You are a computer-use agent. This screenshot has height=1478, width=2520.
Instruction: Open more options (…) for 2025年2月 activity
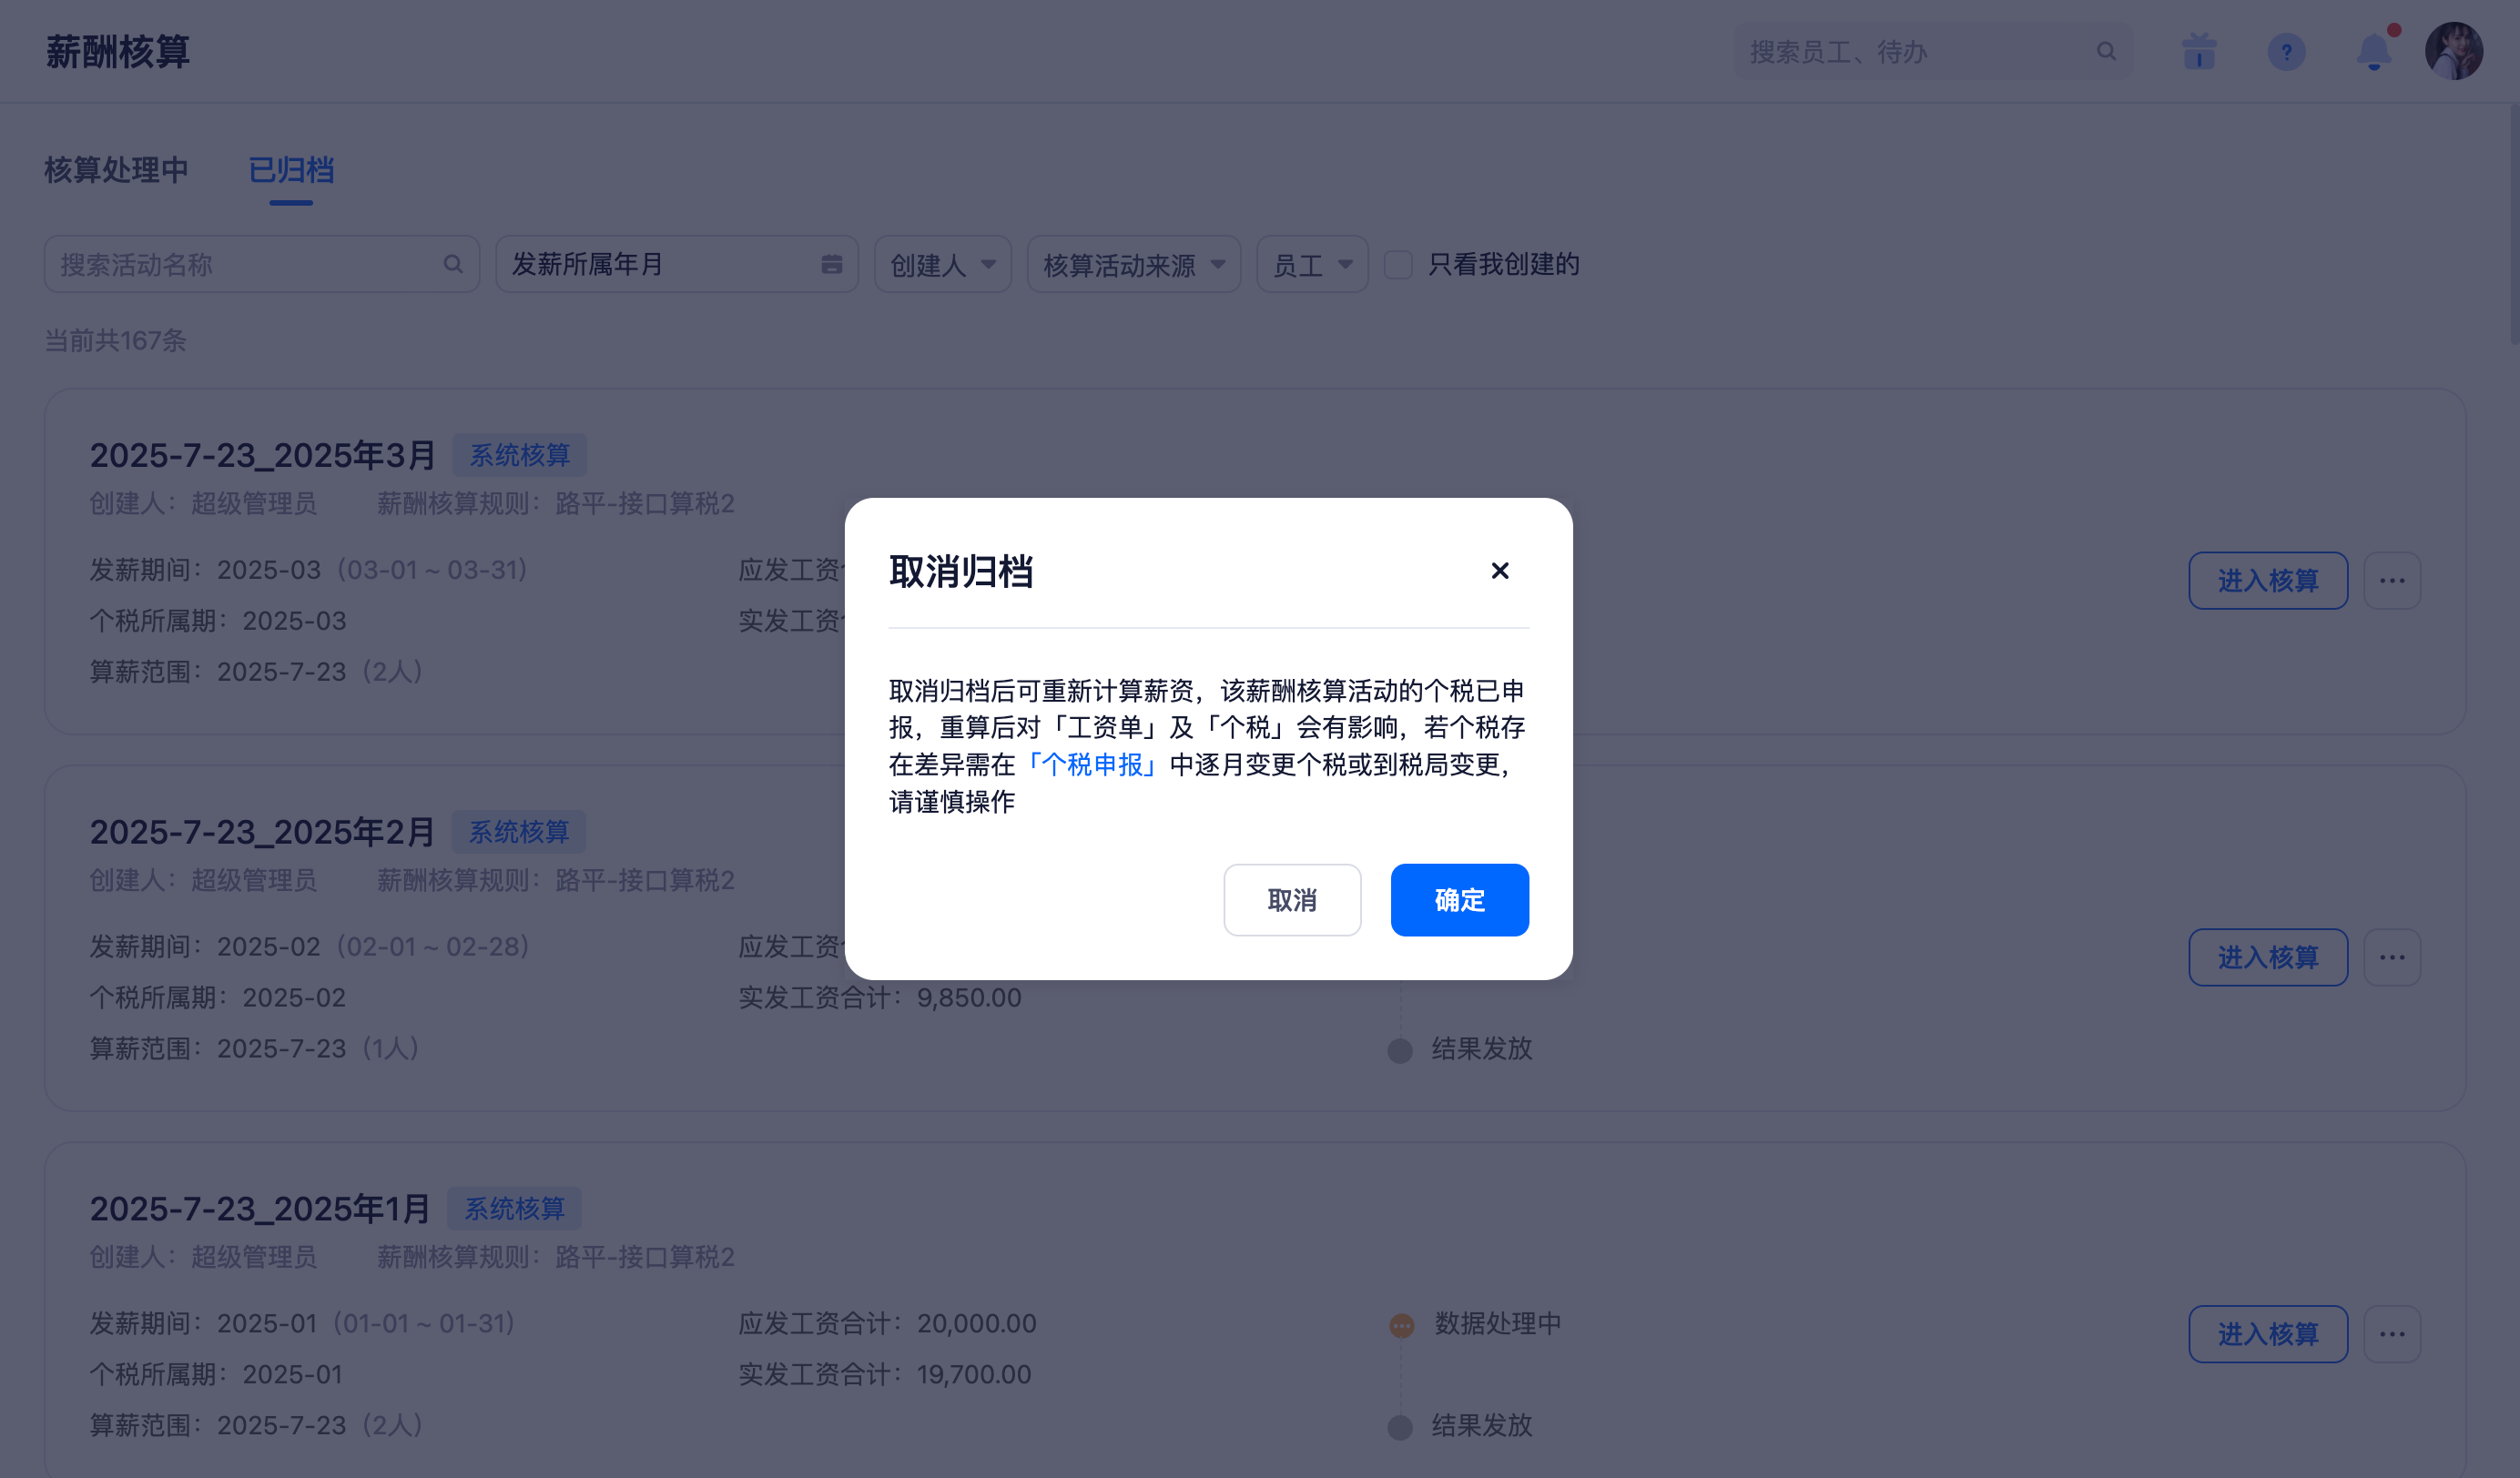click(x=2392, y=957)
